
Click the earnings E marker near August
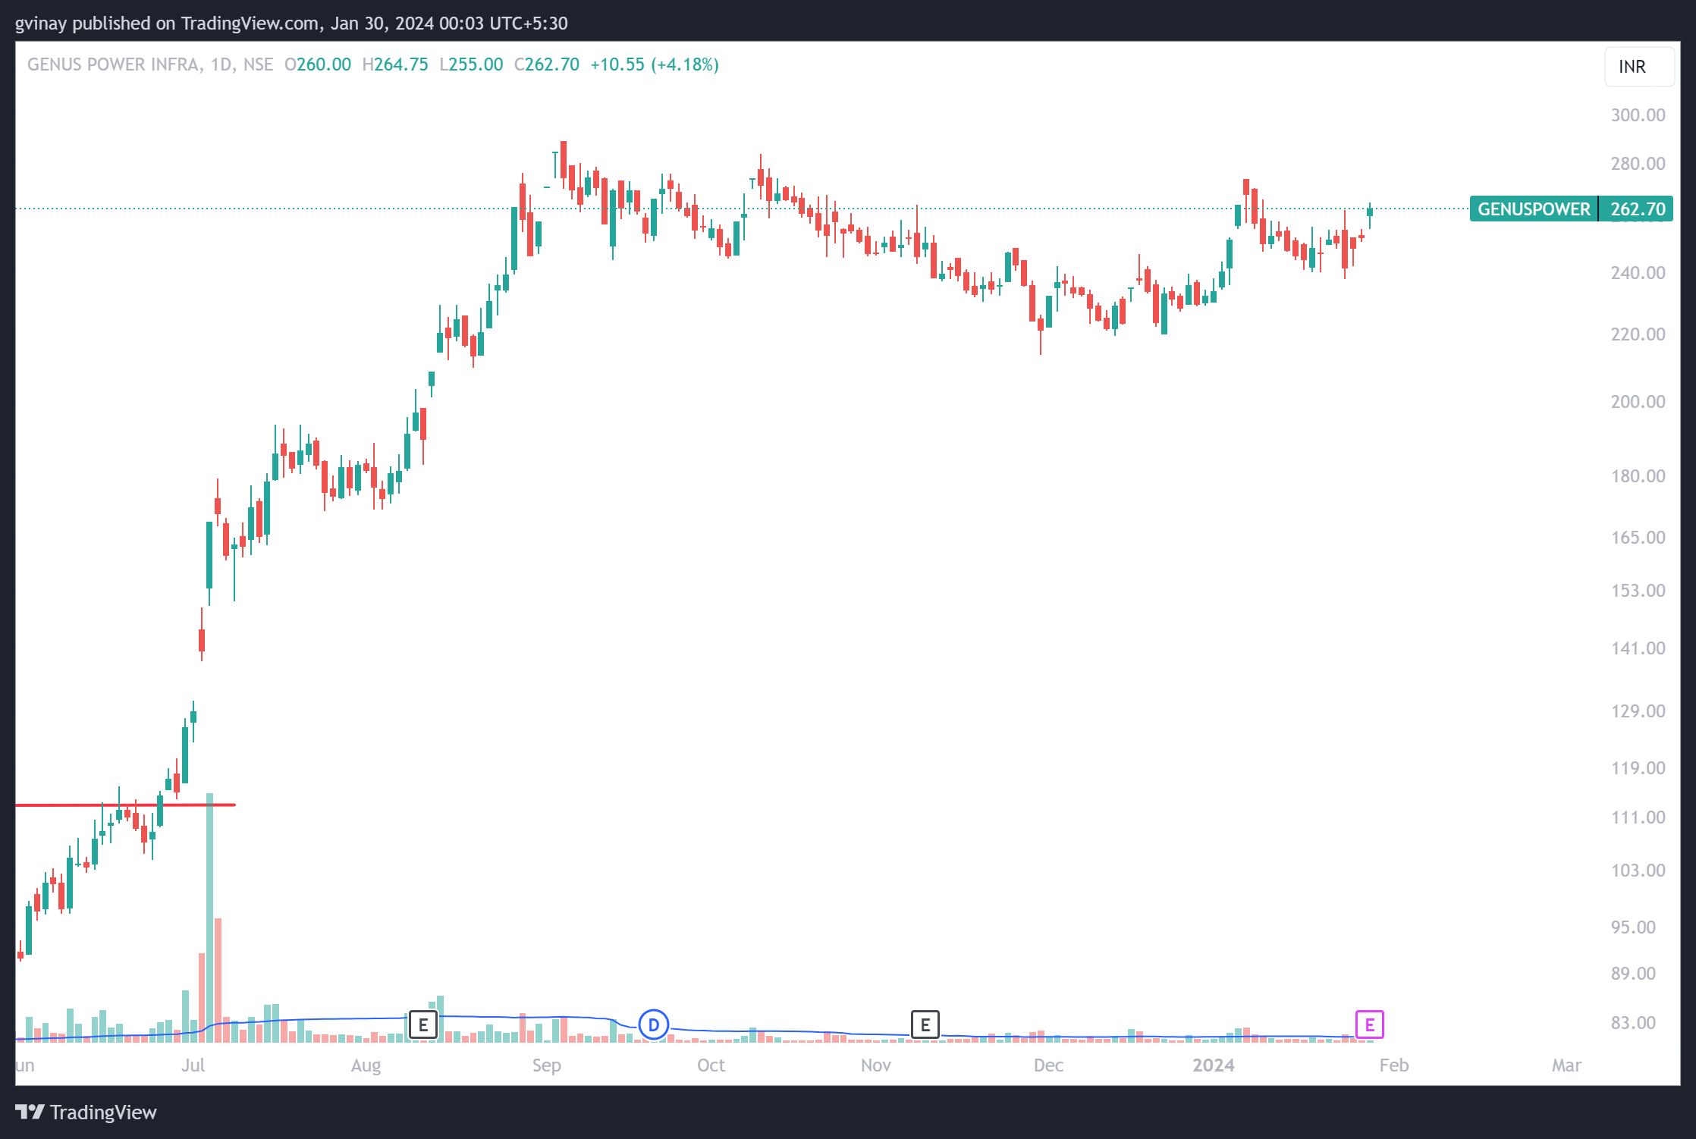tap(423, 1025)
